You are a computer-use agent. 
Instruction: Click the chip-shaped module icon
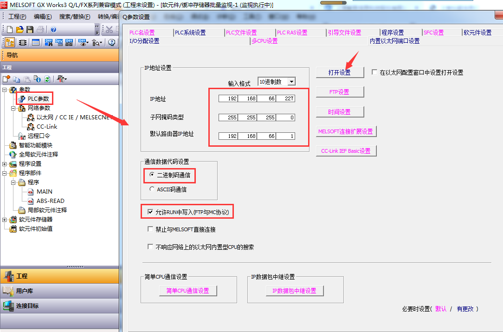(23, 42)
